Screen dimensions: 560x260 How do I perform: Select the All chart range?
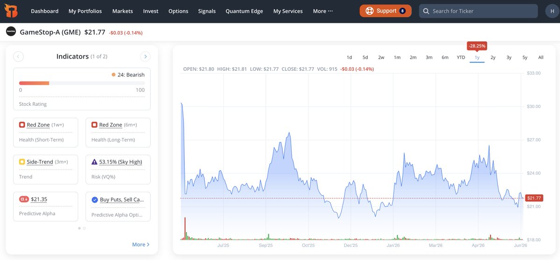pyautogui.click(x=541, y=57)
